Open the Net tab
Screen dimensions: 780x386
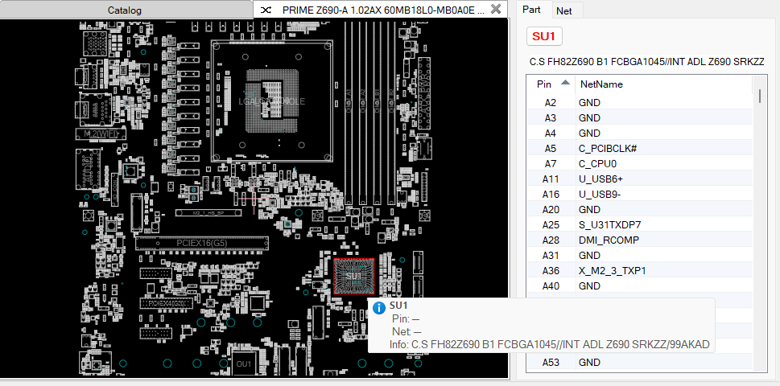tap(563, 10)
